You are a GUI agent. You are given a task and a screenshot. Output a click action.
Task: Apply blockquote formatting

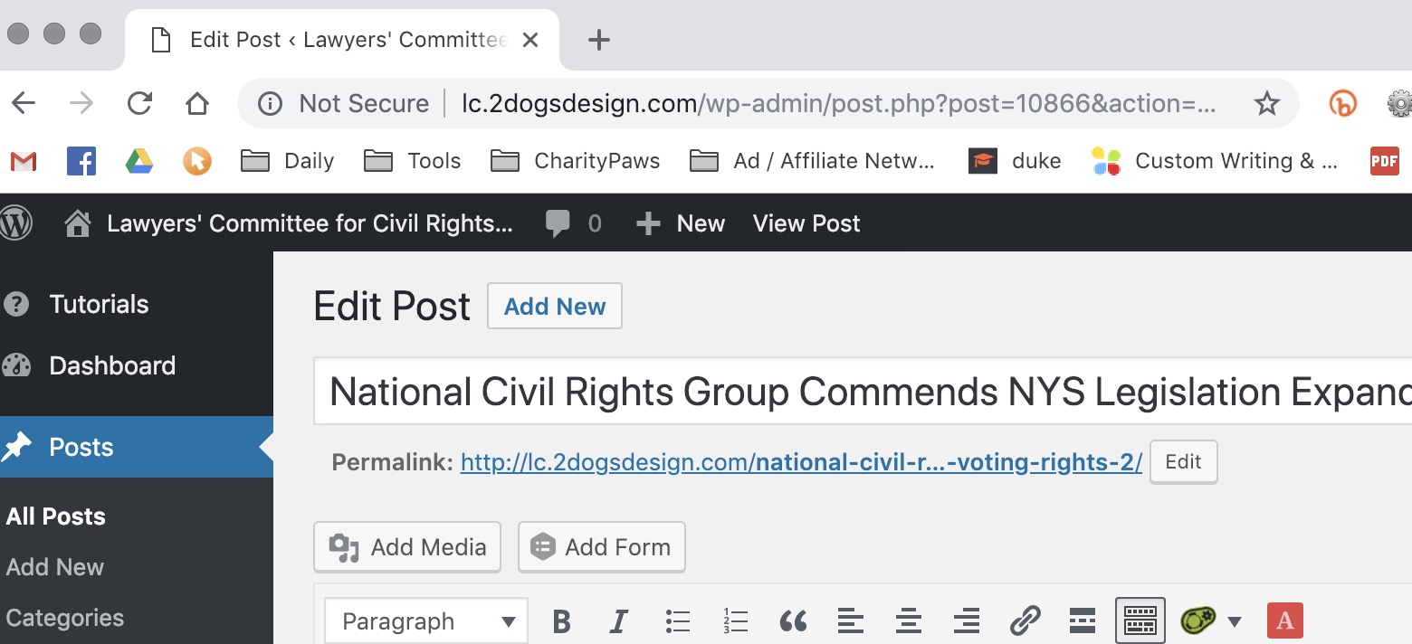tap(793, 621)
